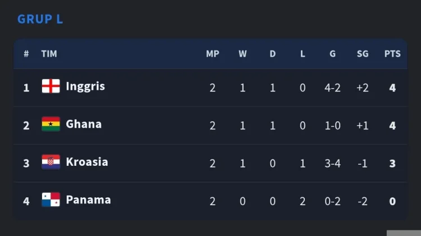
Task: Select the Kroasia team name
Action: pyautogui.click(x=87, y=162)
